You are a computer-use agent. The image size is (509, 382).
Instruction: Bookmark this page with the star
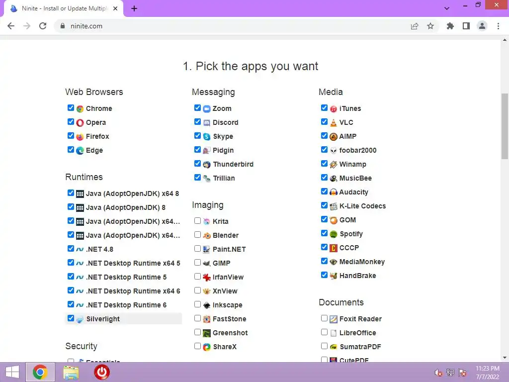coord(430,26)
